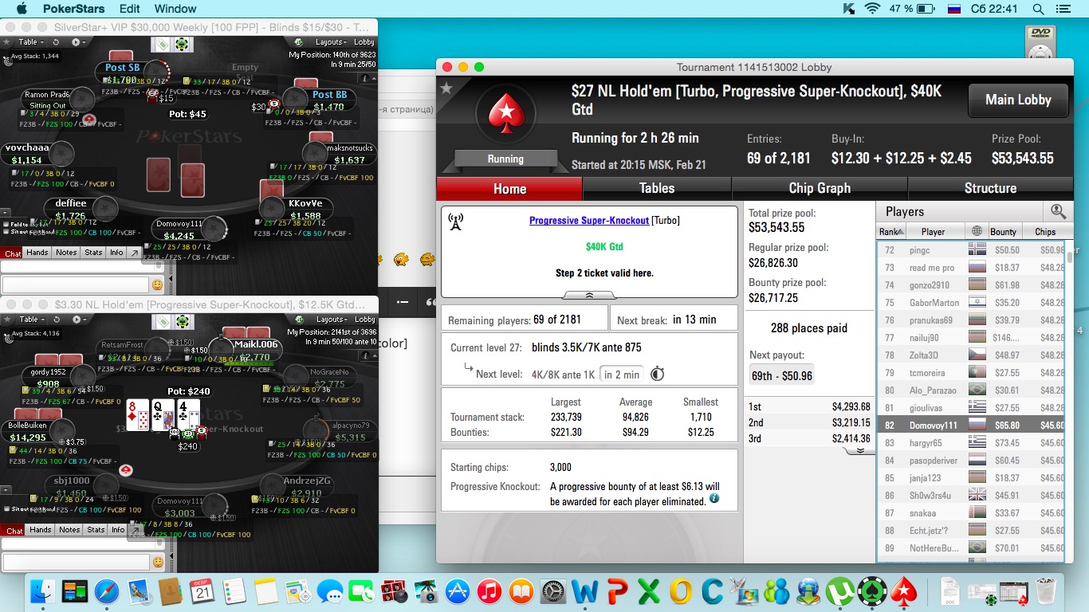The image size is (1089, 612).
Task: Open the replayer play dropdown in $3.30 table
Action: [80, 320]
